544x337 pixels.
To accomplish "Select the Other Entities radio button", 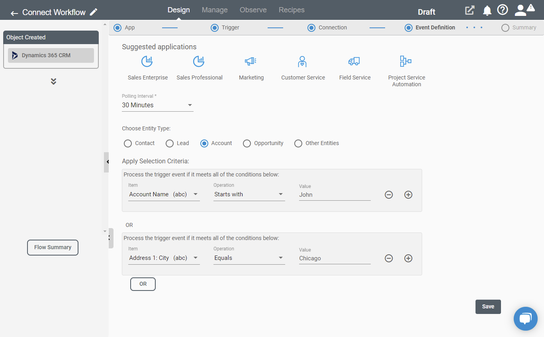I will [x=298, y=143].
